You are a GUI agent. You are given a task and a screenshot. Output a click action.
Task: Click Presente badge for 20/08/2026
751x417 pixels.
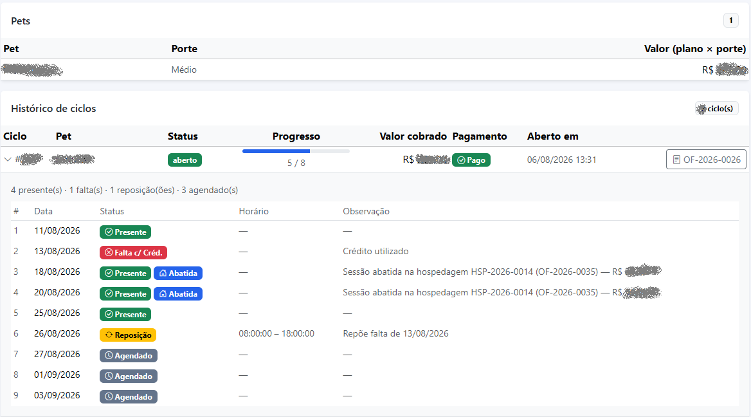click(x=125, y=294)
